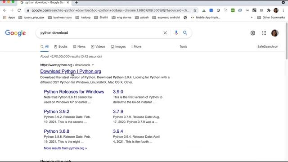Open the eng stories bookmark folder
This screenshot has width=288, height=162.
[x=121, y=18]
